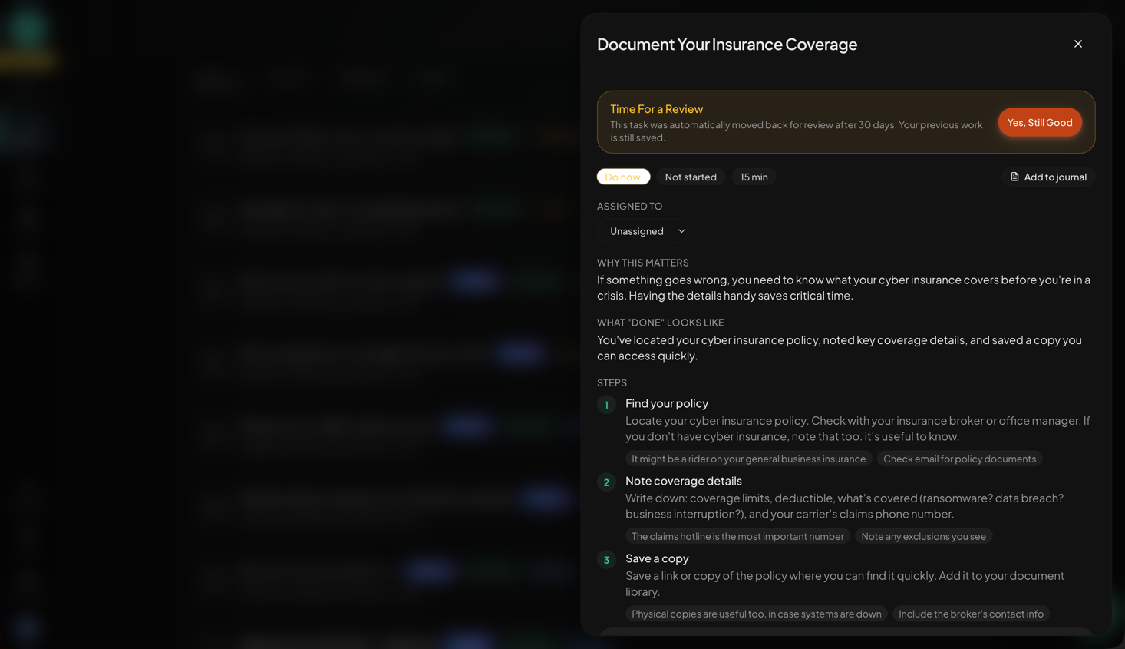Click the Do now priority pill
The width and height of the screenshot is (1125, 649).
point(622,177)
